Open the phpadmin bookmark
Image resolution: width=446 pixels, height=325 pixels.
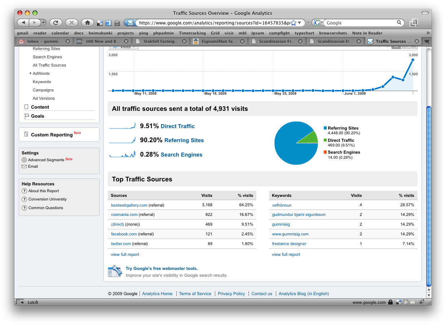[x=163, y=33]
